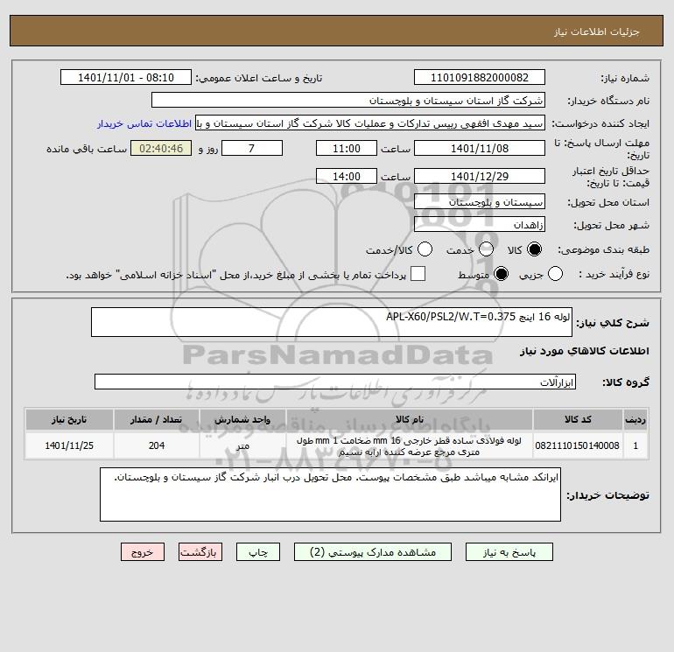Screen dimensions: 674x652
Task: Click the توضیحات خریدار label
Action: [607, 495]
